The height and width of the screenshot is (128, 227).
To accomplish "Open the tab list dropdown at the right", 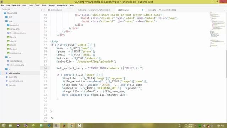I will (x=226, y=10).
